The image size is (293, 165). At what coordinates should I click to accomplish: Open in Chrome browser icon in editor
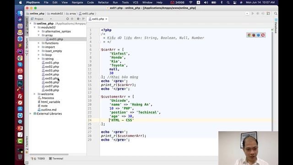pyautogui.click(x=249, y=35)
